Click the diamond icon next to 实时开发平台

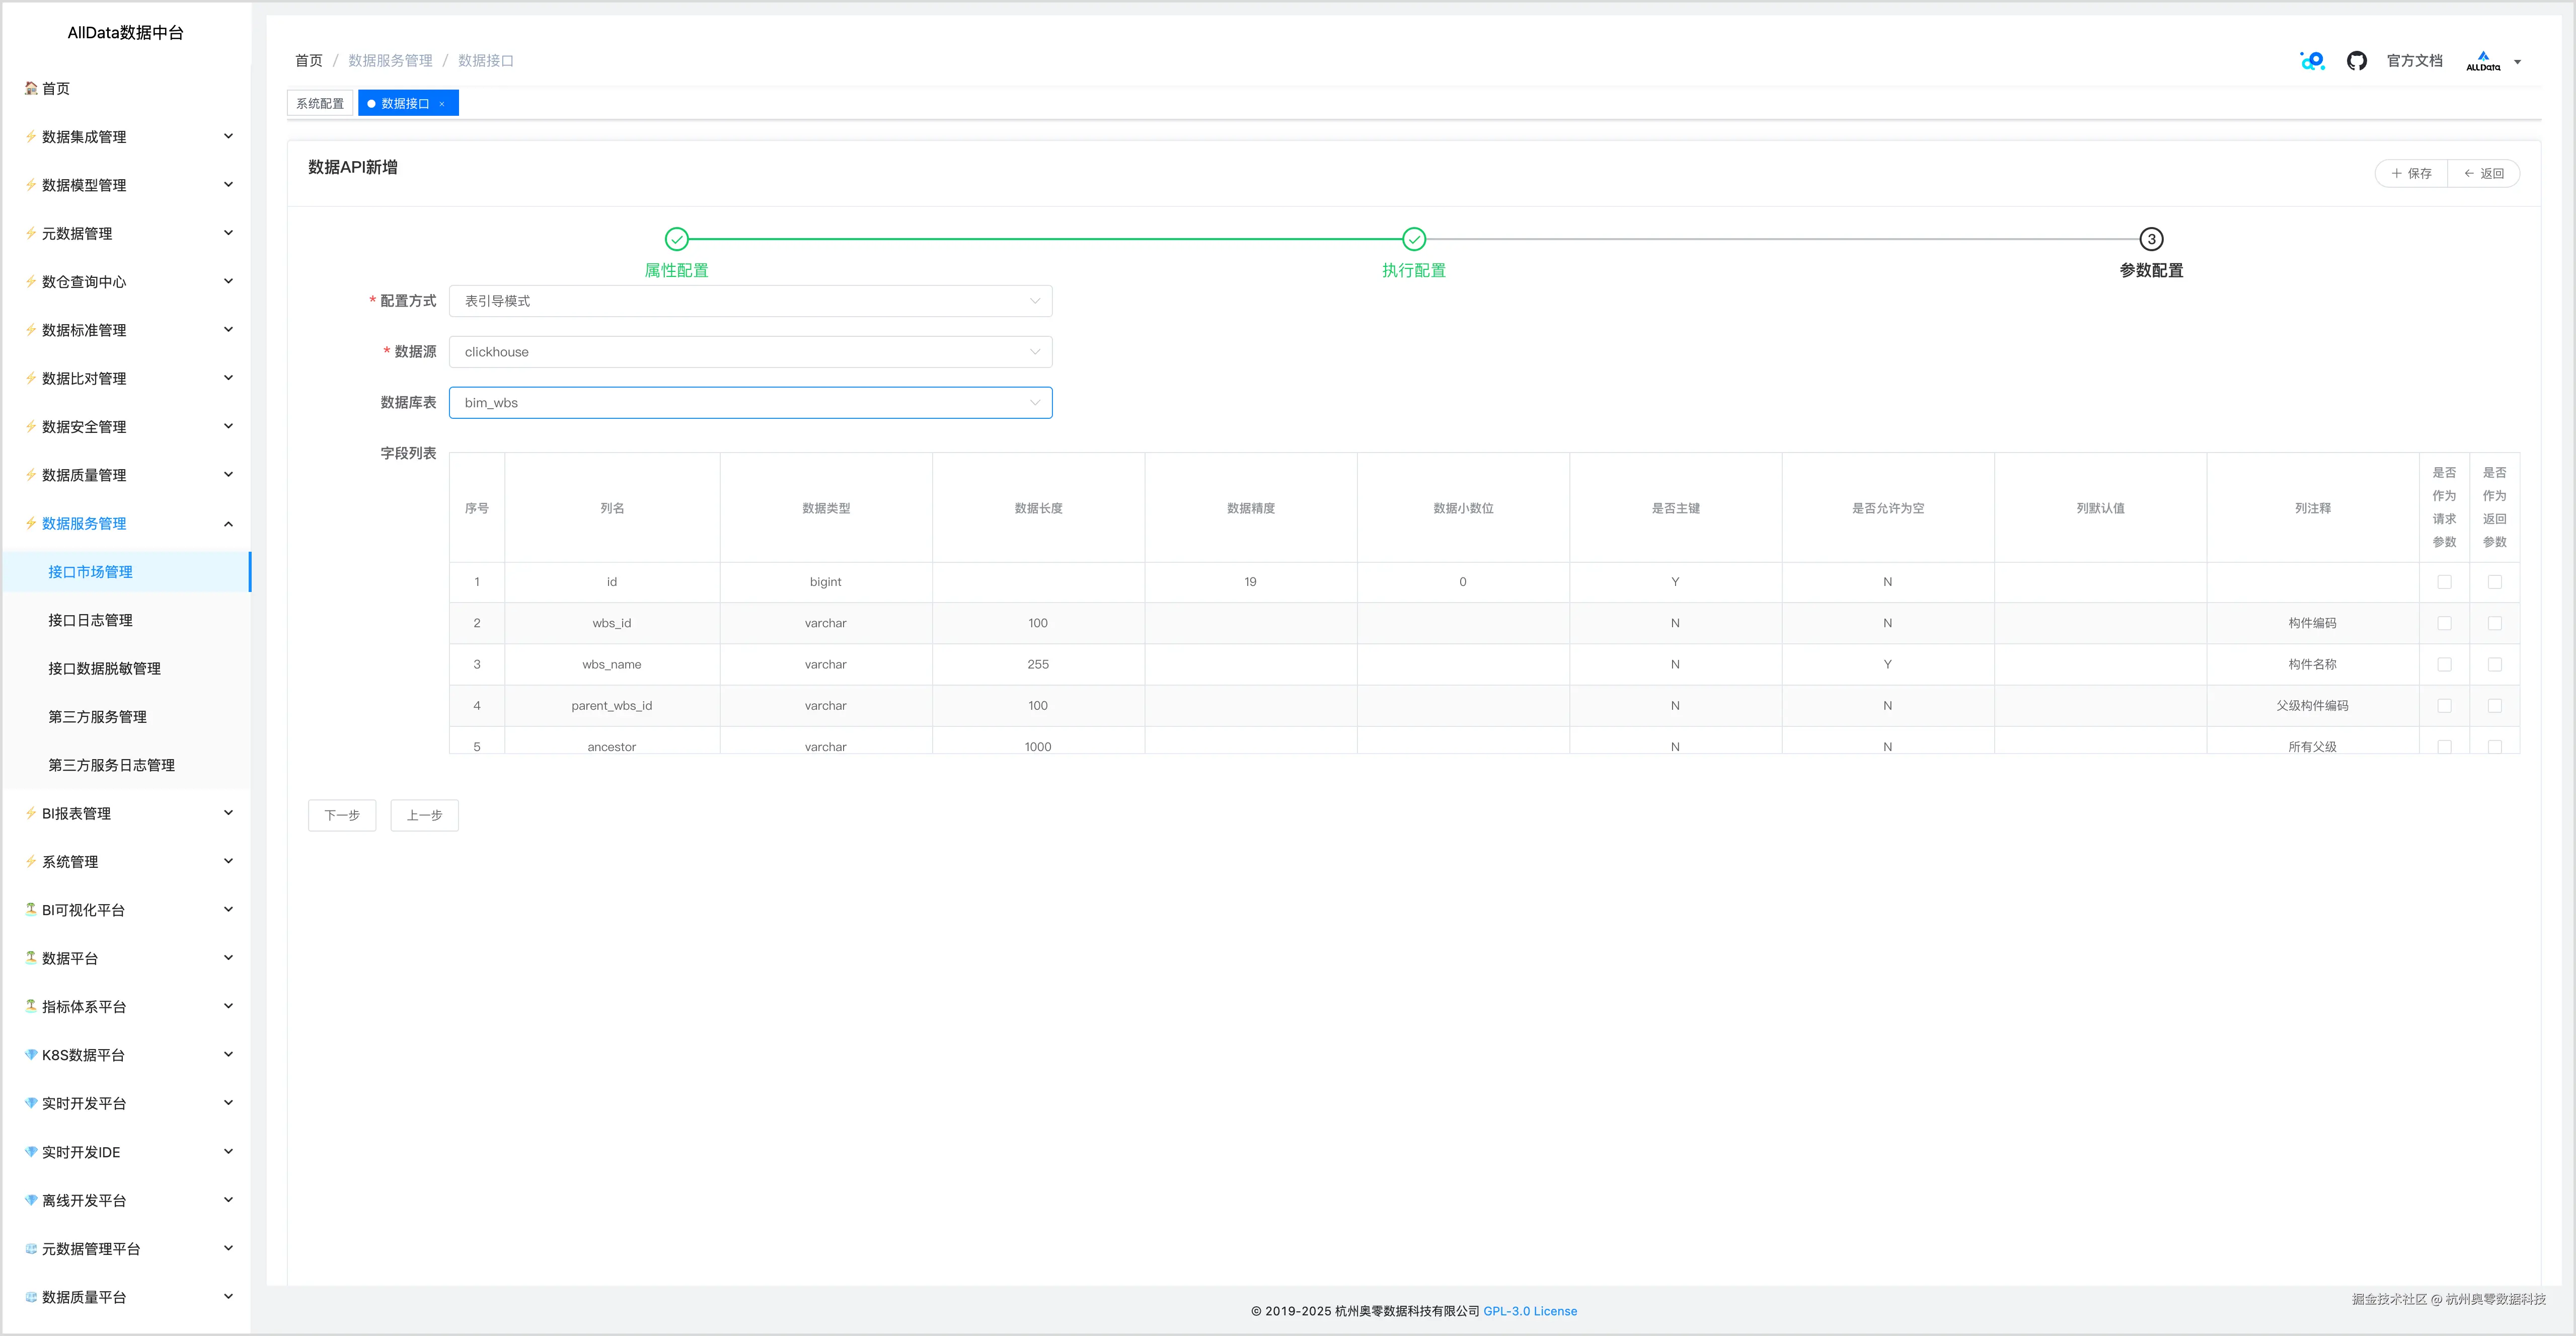[x=31, y=1103]
